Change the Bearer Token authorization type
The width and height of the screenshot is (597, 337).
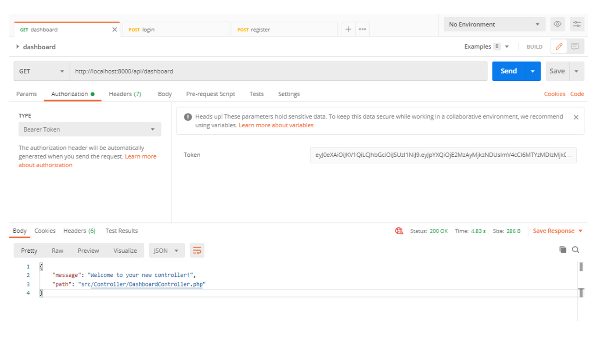click(x=90, y=129)
